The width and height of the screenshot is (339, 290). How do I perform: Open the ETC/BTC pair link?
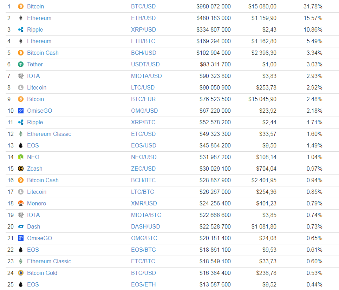[143, 262]
